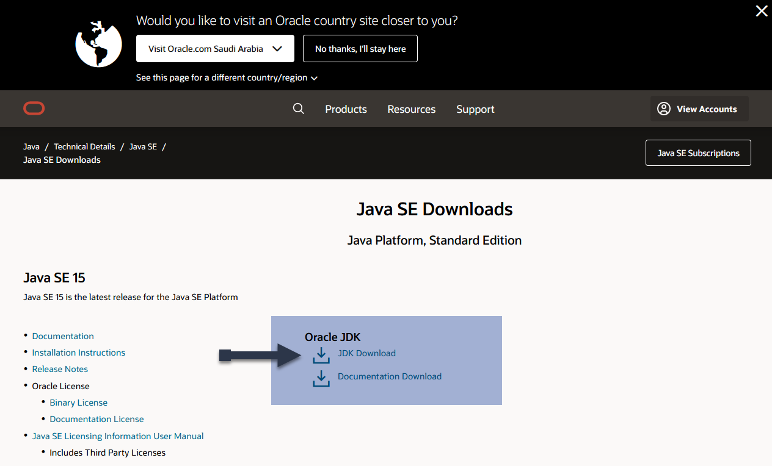Click the JDK Download link
The image size is (772, 466).
366,353
